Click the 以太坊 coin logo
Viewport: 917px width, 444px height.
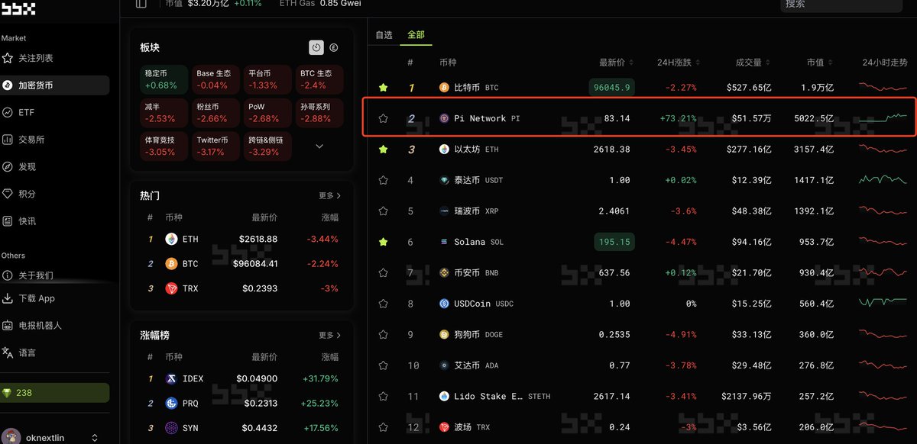444,150
